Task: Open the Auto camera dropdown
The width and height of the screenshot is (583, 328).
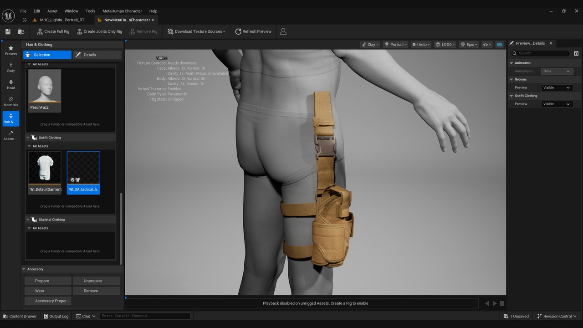Action: tap(421, 45)
